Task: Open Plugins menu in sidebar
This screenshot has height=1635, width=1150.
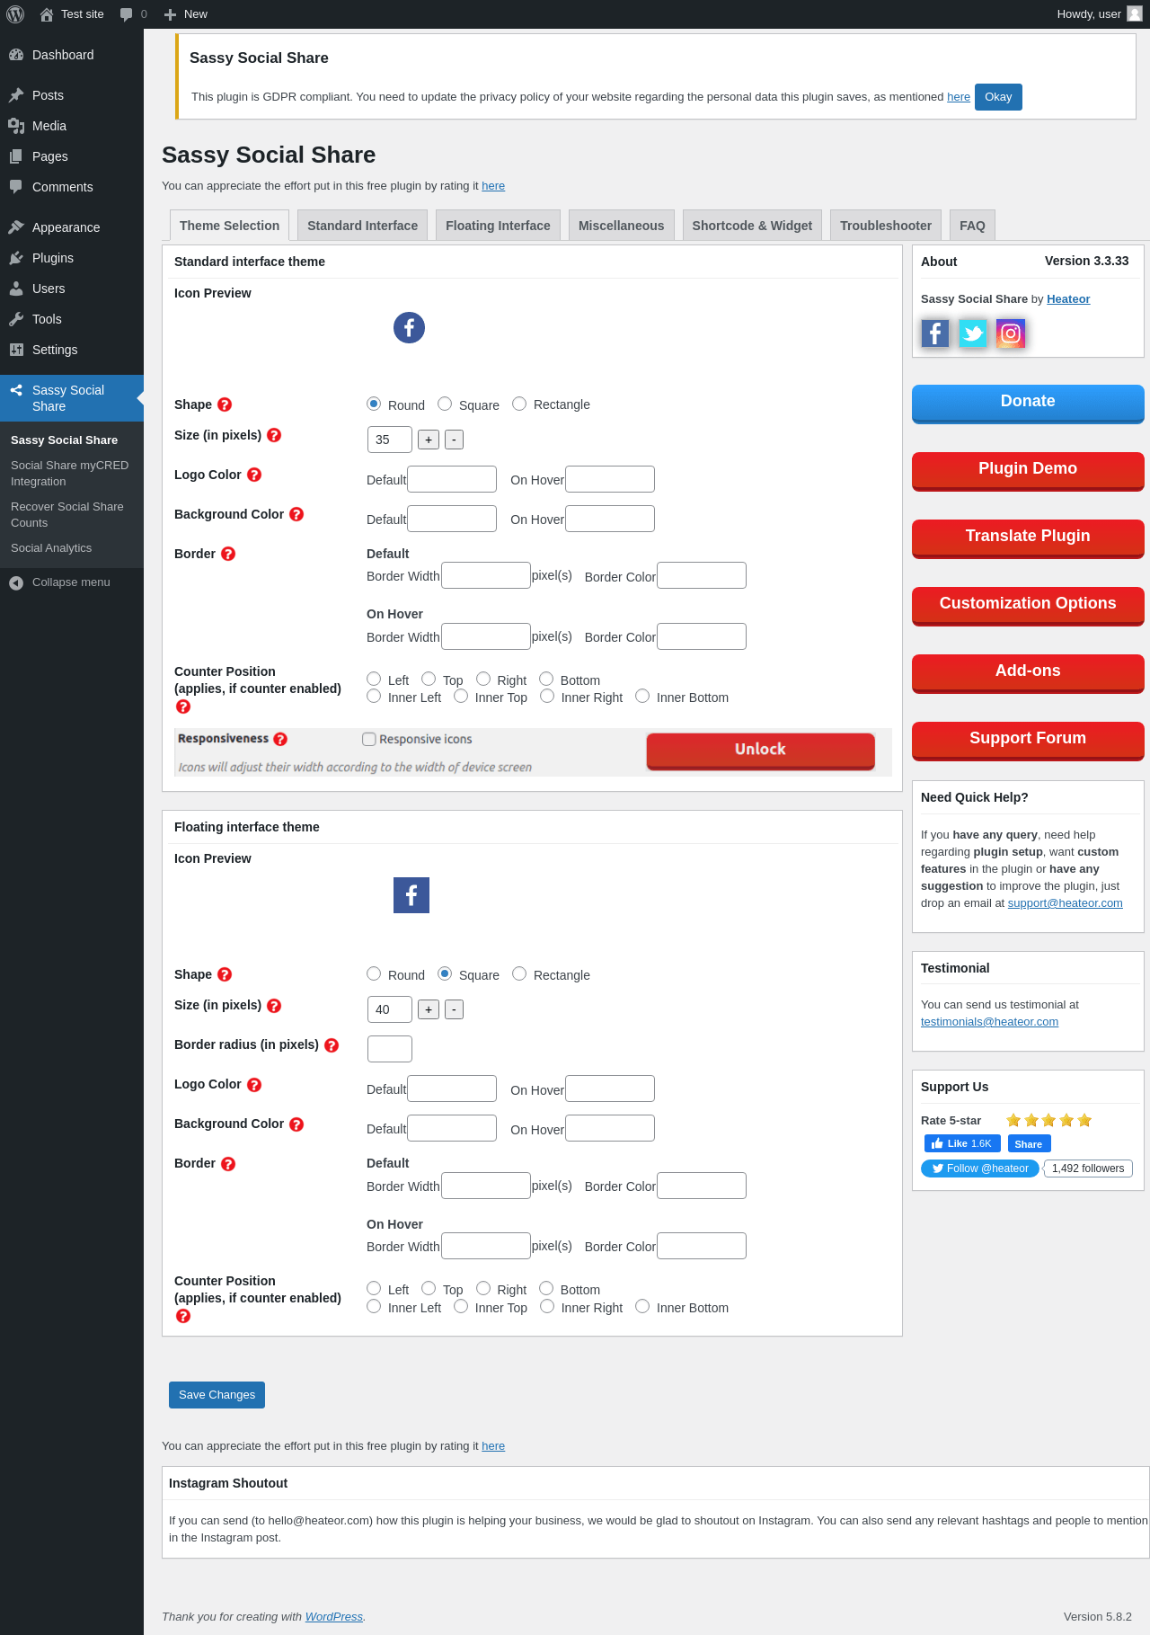Action: click(72, 258)
